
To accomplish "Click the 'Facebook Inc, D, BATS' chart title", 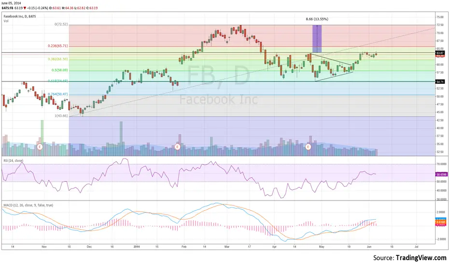I will coord(20,16).
